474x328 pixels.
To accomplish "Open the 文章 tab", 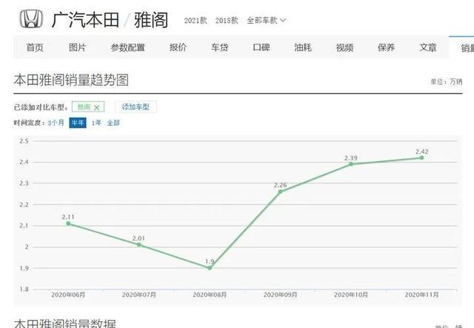I will click(428, 47).
